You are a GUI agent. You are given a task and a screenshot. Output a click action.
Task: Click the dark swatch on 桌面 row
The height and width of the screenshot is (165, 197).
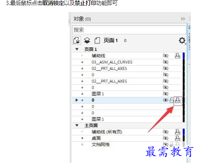point(184,138)
